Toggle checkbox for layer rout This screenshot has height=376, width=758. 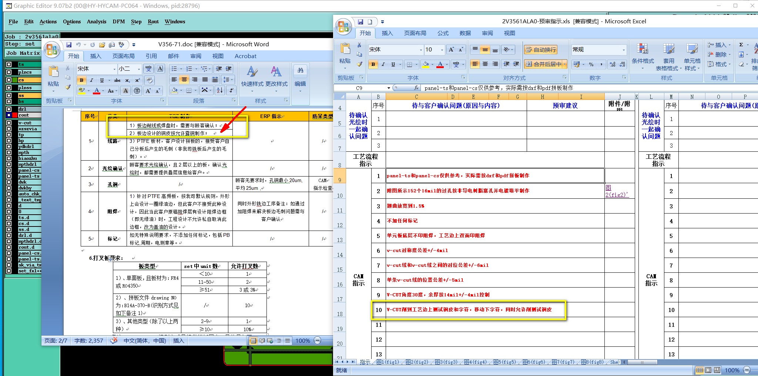click(x=9, y=115)
